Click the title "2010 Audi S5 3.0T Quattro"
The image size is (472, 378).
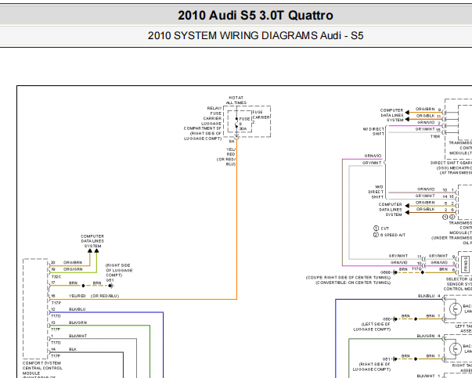pyautogui.click(x=255, y=16)
